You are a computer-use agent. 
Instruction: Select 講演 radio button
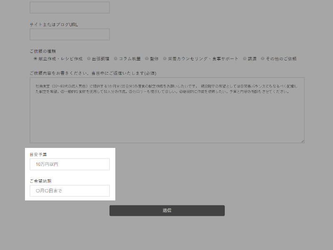245,58
